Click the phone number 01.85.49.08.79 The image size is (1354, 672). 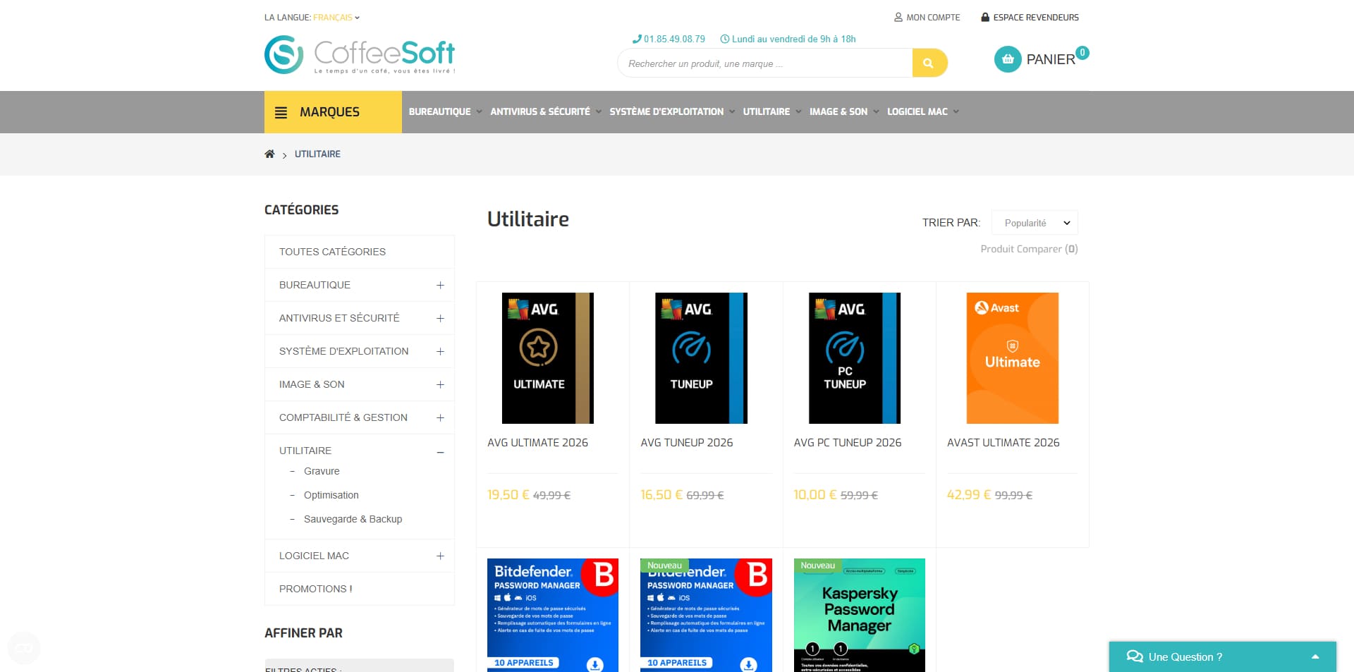[669, 39]
